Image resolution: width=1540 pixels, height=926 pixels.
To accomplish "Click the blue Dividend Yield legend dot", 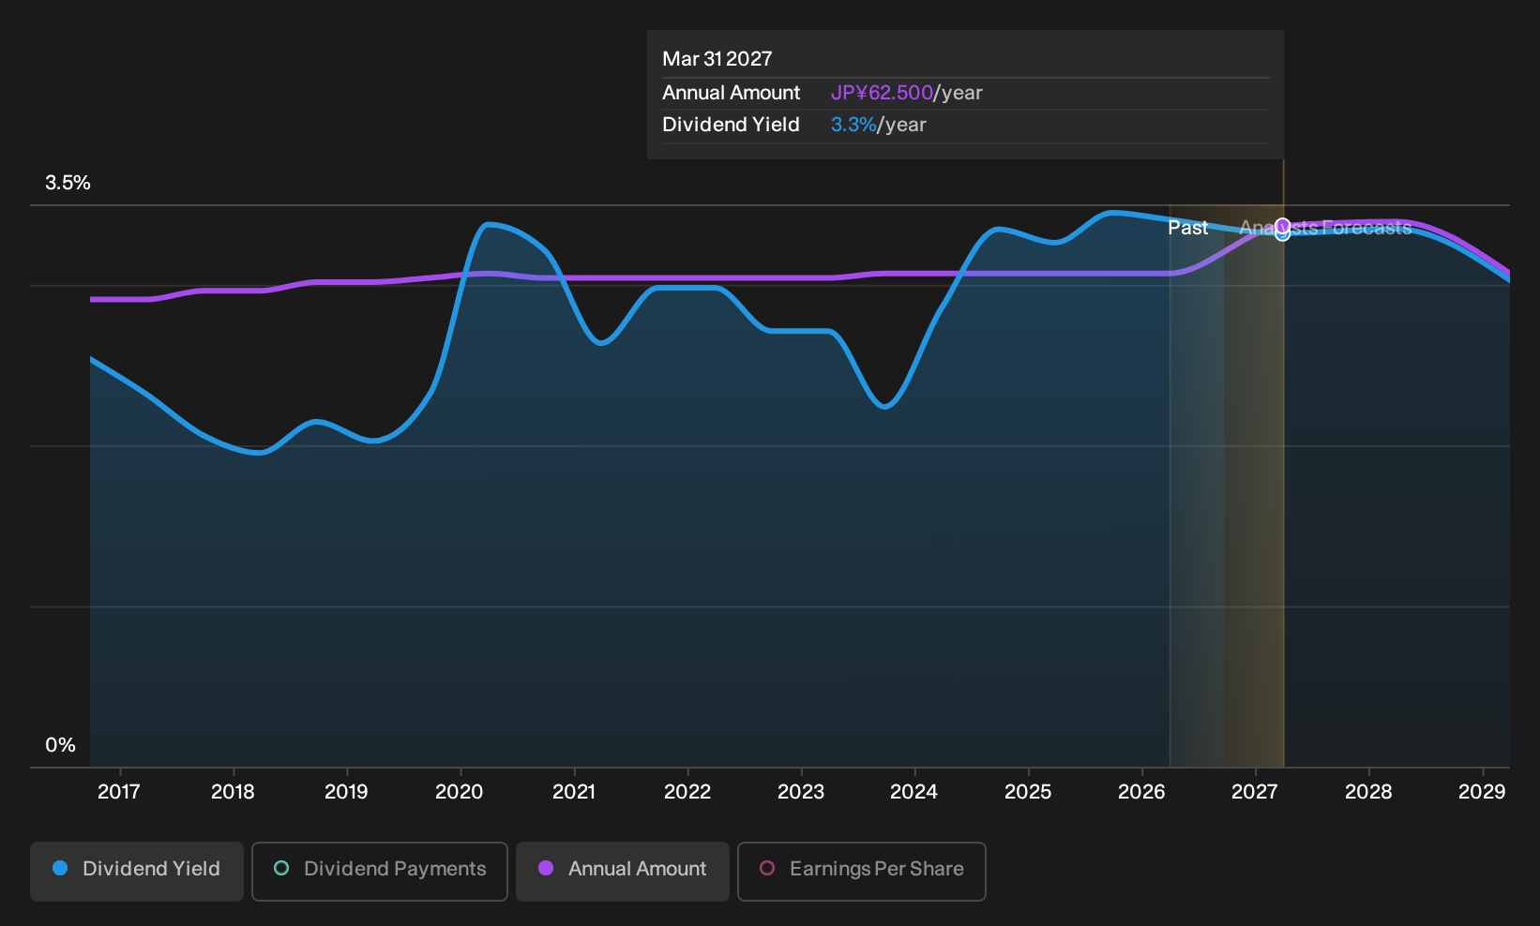I will [x=60, y=868].
